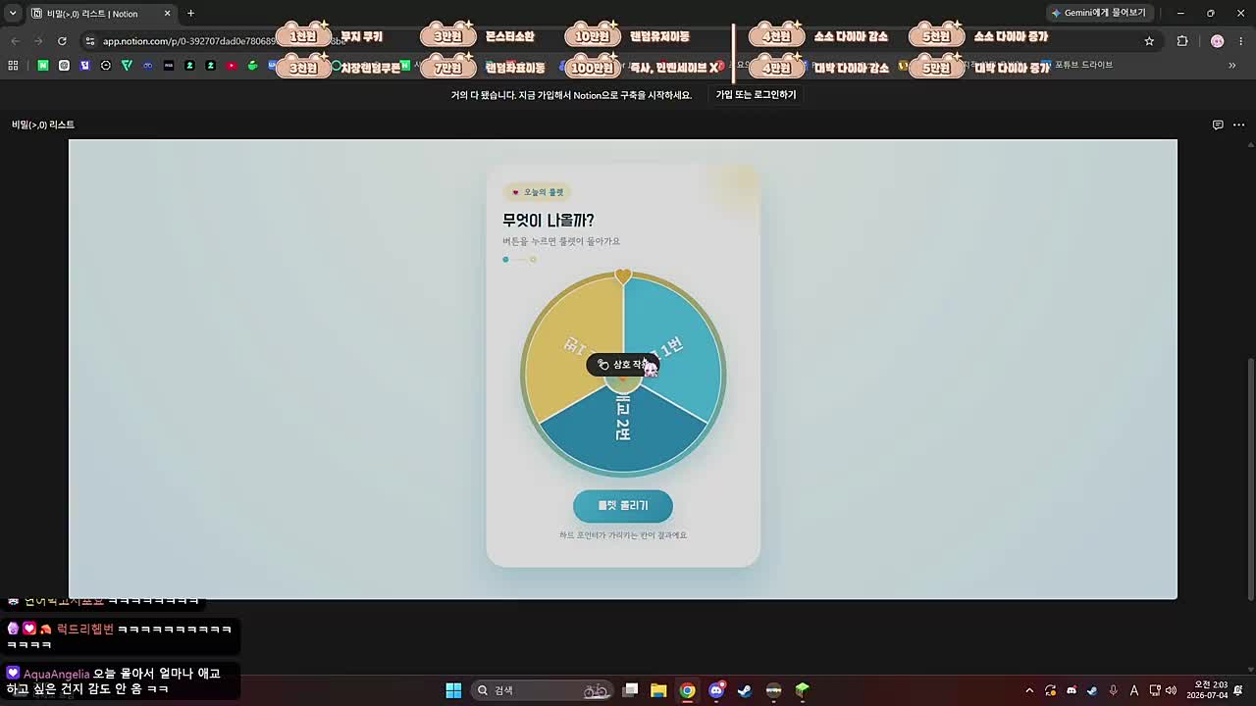The height and width of the screenshot is (706, 1256).
Task: Open the red YouTube bookmark icon
Action: coord(232,65)
